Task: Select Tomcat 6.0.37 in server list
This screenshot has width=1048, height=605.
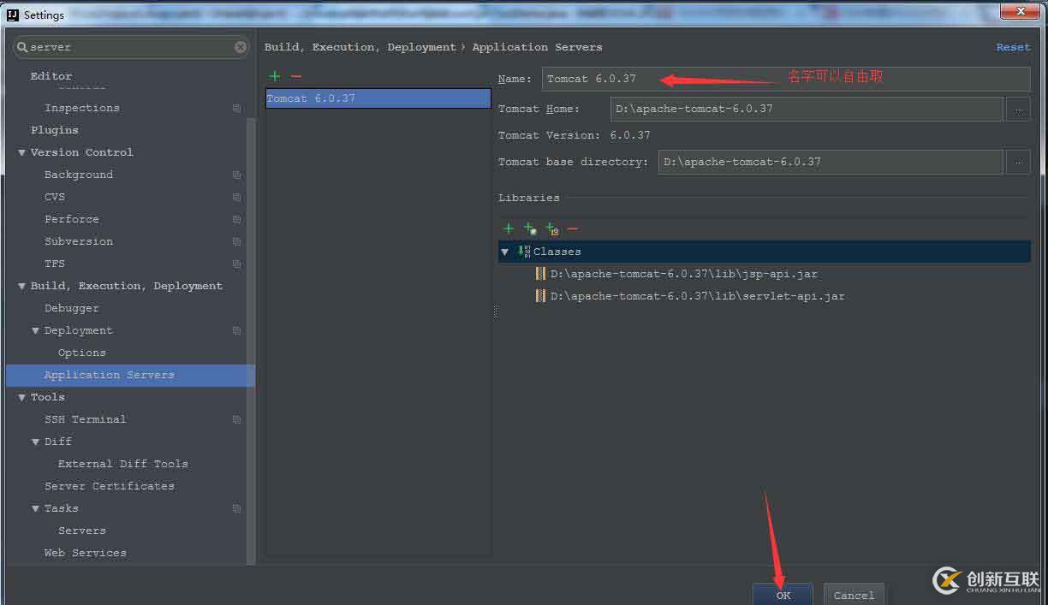Action: point(377,98)
